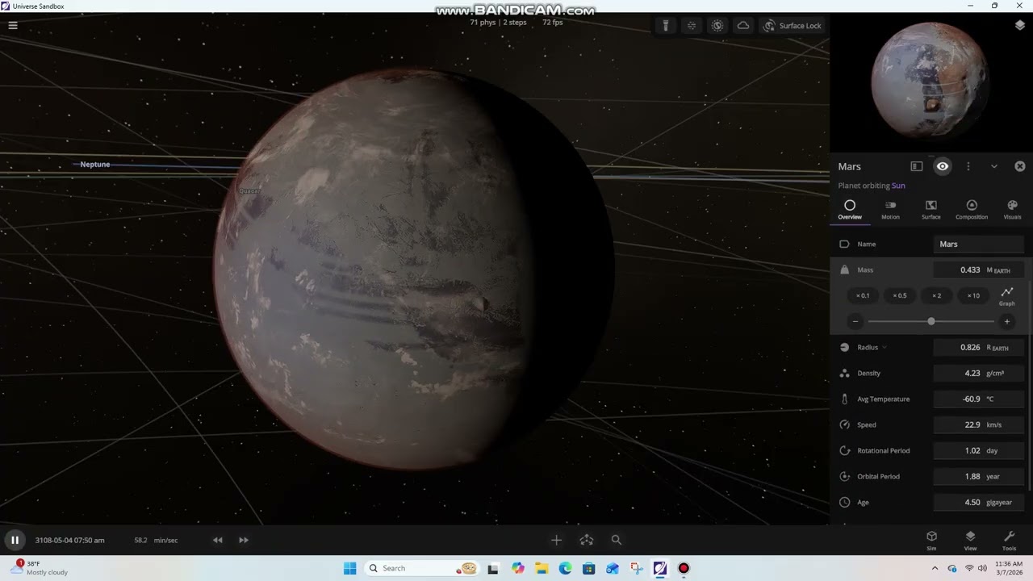Multiply mass by ×0.1
1033x581 pixels.
coord(863,295)
